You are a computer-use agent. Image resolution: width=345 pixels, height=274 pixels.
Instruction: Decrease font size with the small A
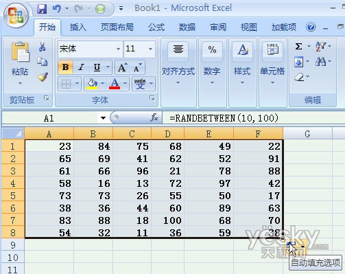click(138, 67)
